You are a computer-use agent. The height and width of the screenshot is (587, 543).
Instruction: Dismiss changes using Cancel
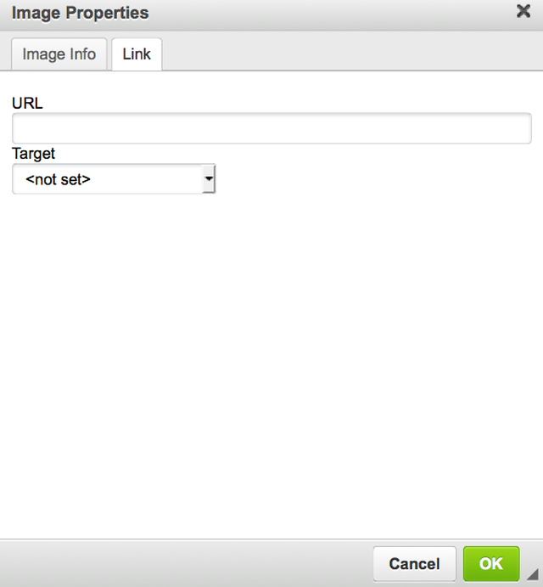click(414, 563)
